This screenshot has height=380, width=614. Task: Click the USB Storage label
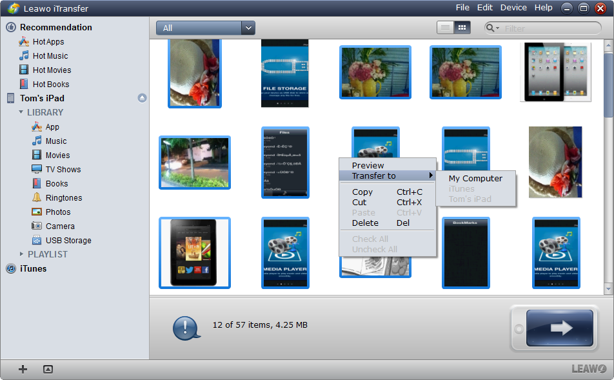click(x=68, y=240)
